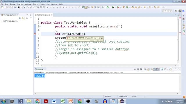
Task: Click Clear Console icon
Action: (145, 69)
